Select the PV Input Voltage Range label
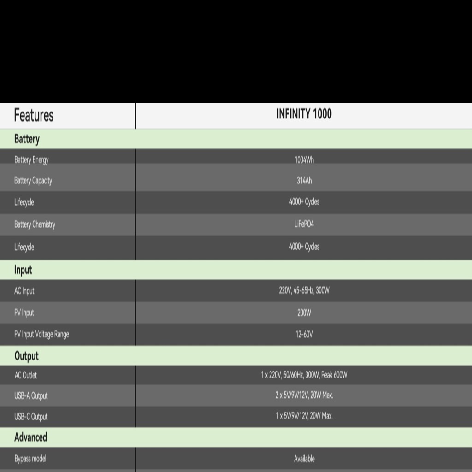This screenshot has width=472, height=472. [x=41, y=335]
